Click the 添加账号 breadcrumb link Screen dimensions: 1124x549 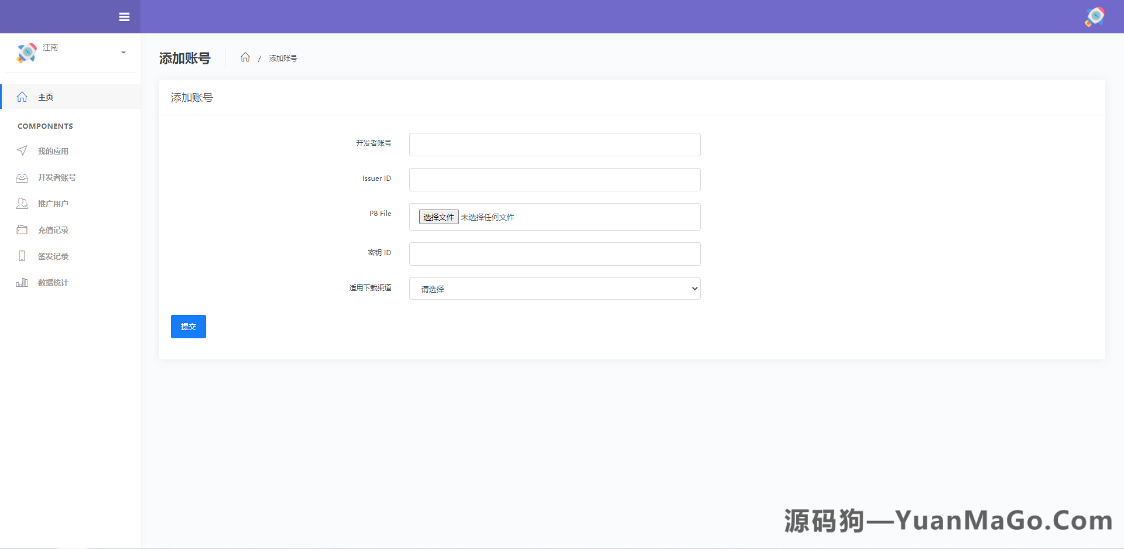click(283, 58)
